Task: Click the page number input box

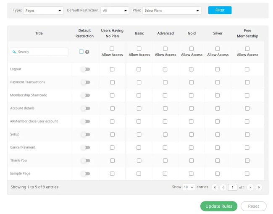Action: [232, 188]
